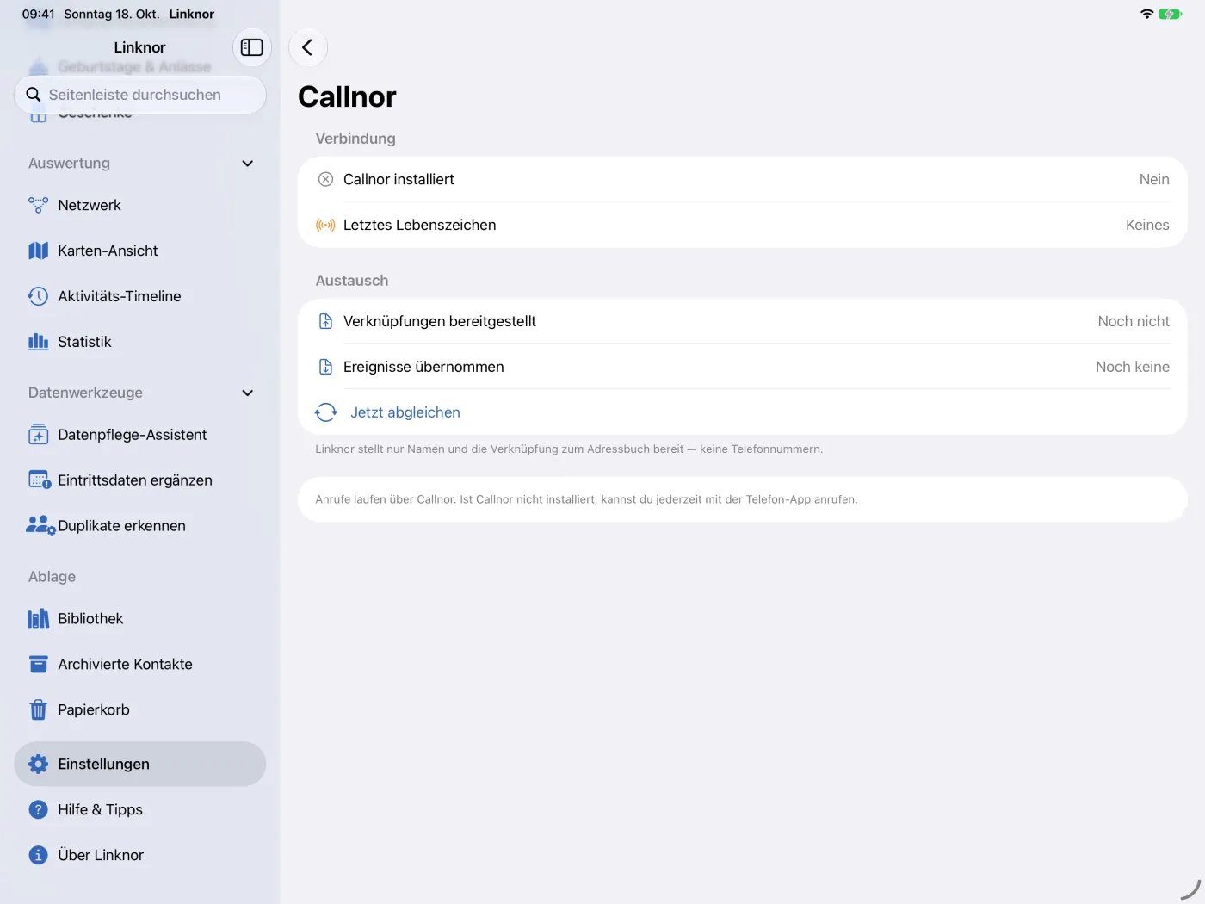Viewport: 1205px width, 904px height.
Task: Collapse the Datenwerkzeuge section
Action: click(248, 393)
